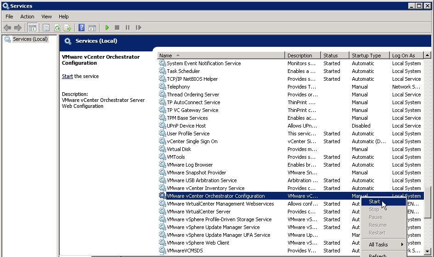Viewport: 434px width, 257px height.
Task: Click the vertical scrollbar up arrow
Action: pyautogui.click(x=428, y=56)
